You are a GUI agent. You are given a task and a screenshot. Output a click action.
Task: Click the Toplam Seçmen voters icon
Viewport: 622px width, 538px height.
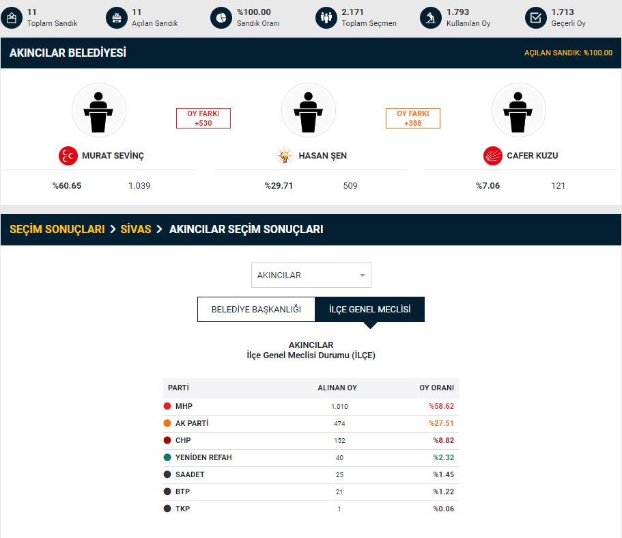[326, 18]
